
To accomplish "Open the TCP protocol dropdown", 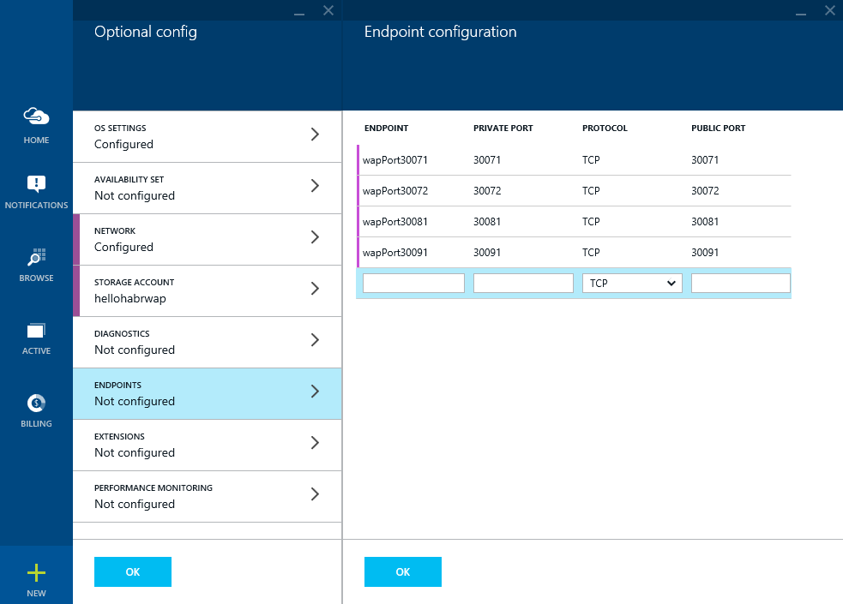I will click(632, 283).
